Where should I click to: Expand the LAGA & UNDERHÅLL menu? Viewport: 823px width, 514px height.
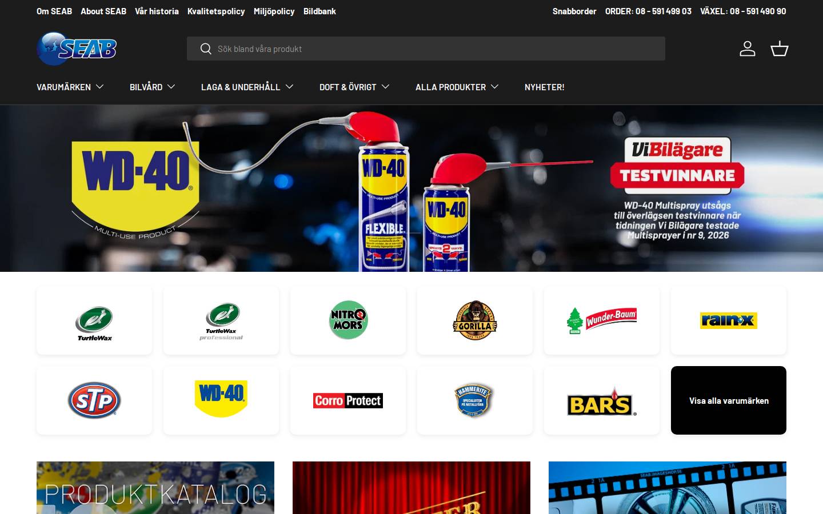pyautogui.click(x=247, y=87)
